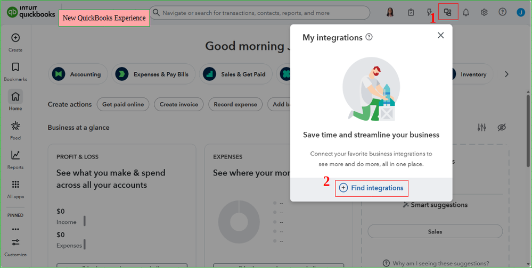Click Find integrations

coord(372,188)
